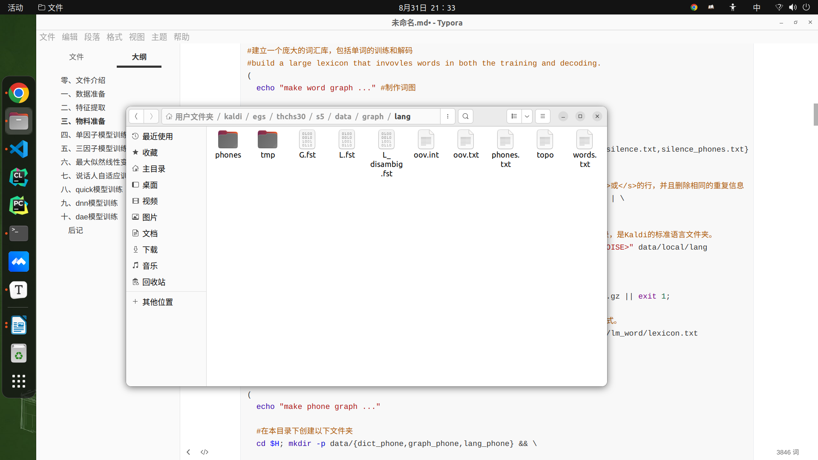This screenshot has width=818, height=460.
Task: Open the Trash from the dock
Action: 19,354
